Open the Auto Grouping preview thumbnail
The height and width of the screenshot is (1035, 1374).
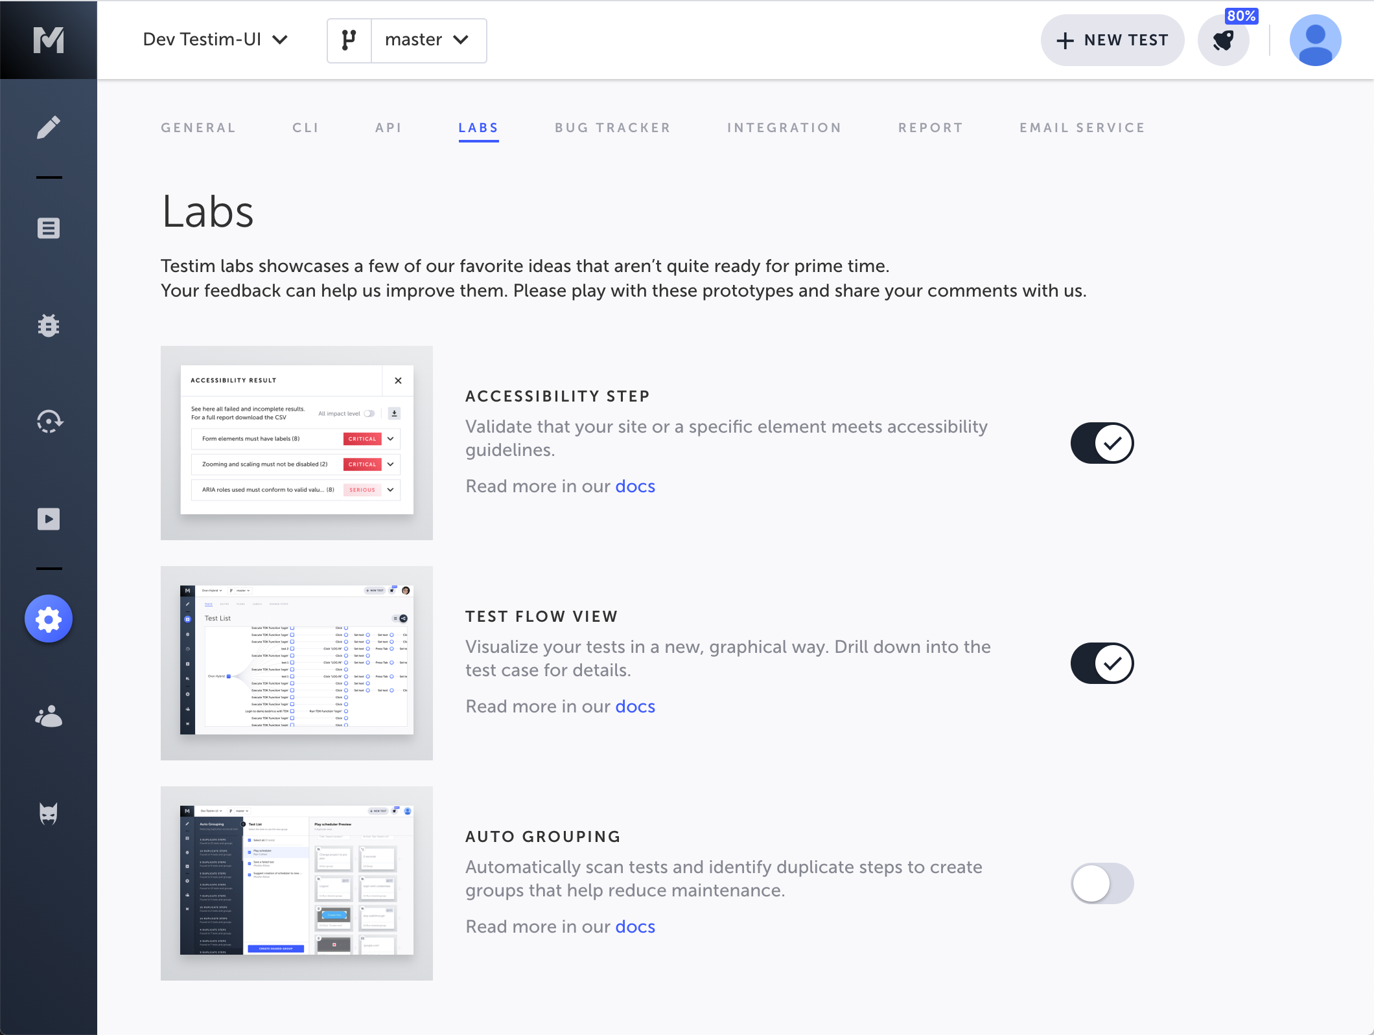click(x=297, y=883)
